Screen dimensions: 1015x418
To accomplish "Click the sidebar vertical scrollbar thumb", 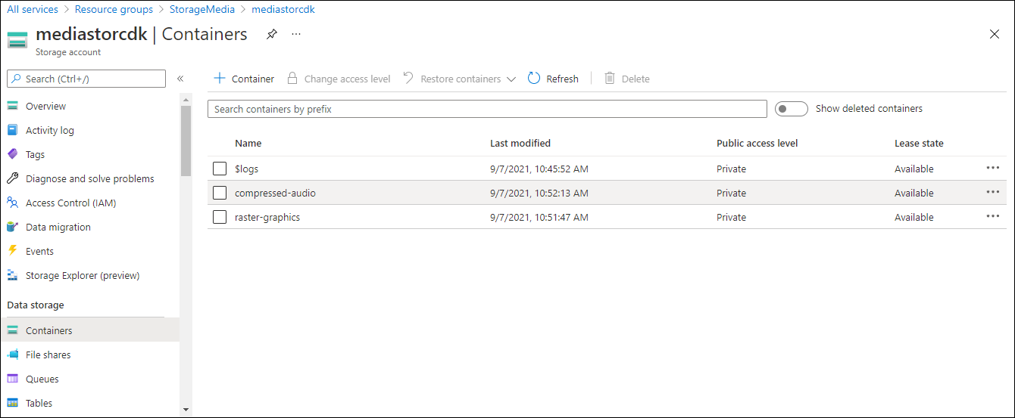I will point(186,141).
